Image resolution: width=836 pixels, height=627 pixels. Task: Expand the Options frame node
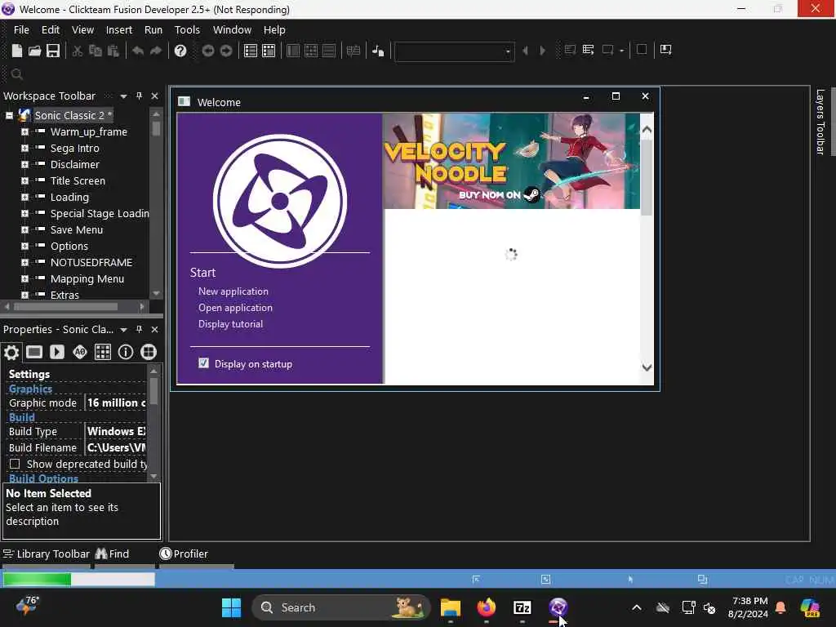point(24,247)
